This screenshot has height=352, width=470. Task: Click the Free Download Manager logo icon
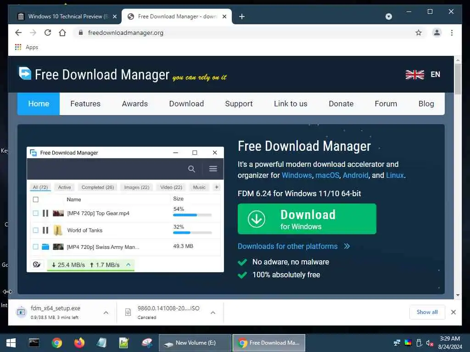[x=25, y=73]
